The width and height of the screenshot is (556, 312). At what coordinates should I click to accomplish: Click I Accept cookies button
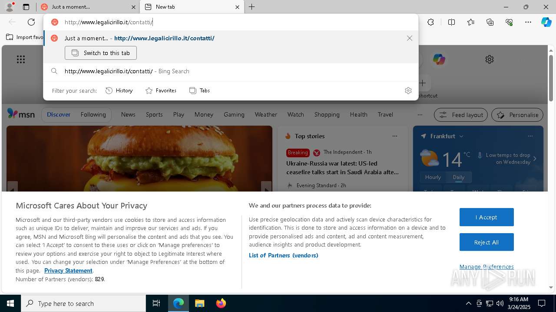pyautogui.click(x=486, y=217)
